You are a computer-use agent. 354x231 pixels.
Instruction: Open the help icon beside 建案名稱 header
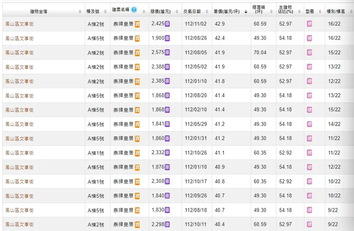[x=134, y=10]
